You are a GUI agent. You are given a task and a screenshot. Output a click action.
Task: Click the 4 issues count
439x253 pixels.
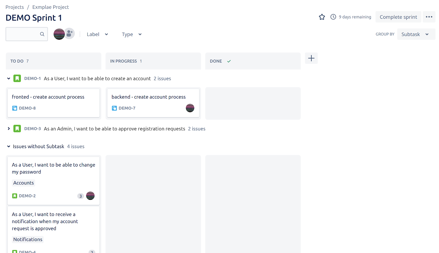point(76,147)
